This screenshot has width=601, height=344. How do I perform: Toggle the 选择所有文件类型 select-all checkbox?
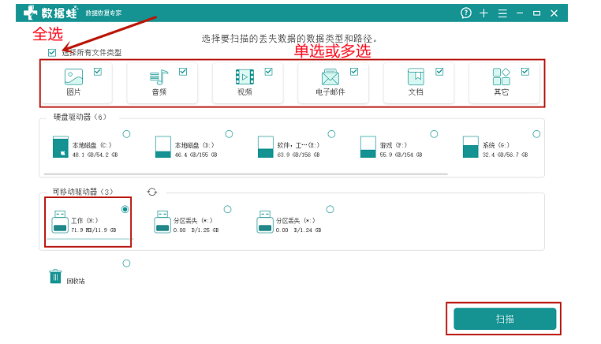point(52,53)
